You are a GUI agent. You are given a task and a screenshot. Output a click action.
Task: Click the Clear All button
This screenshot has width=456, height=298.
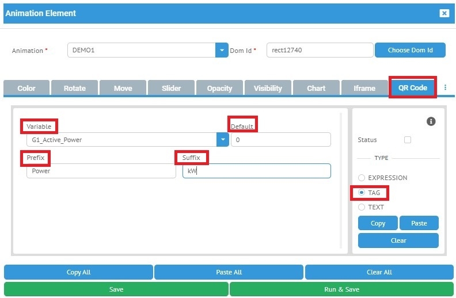(x=379, y=272)
